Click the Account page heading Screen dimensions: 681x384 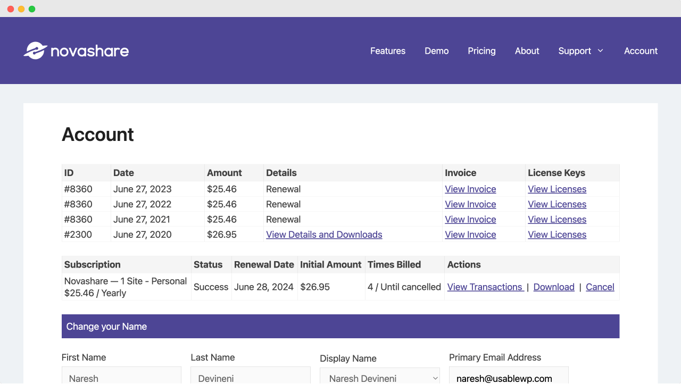click(x=98, y=135)
